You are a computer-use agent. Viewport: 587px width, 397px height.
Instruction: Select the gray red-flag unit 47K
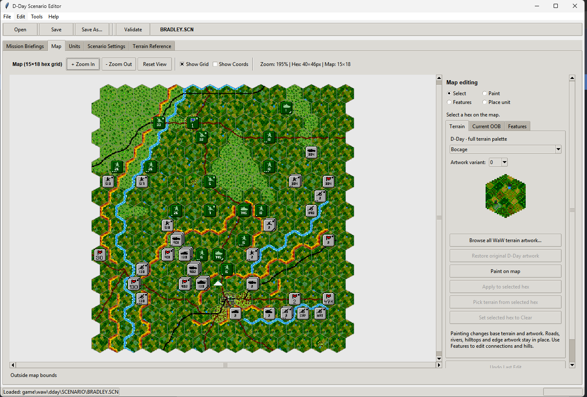point(328,299)
